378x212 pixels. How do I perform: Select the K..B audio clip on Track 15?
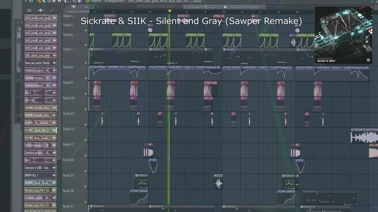point(219,182)
